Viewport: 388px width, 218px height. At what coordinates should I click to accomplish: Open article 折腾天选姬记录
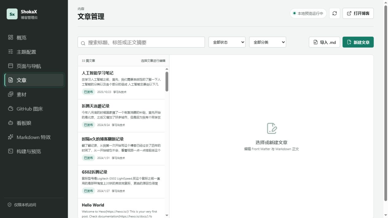pyautogui.click(x=121, y=116)
